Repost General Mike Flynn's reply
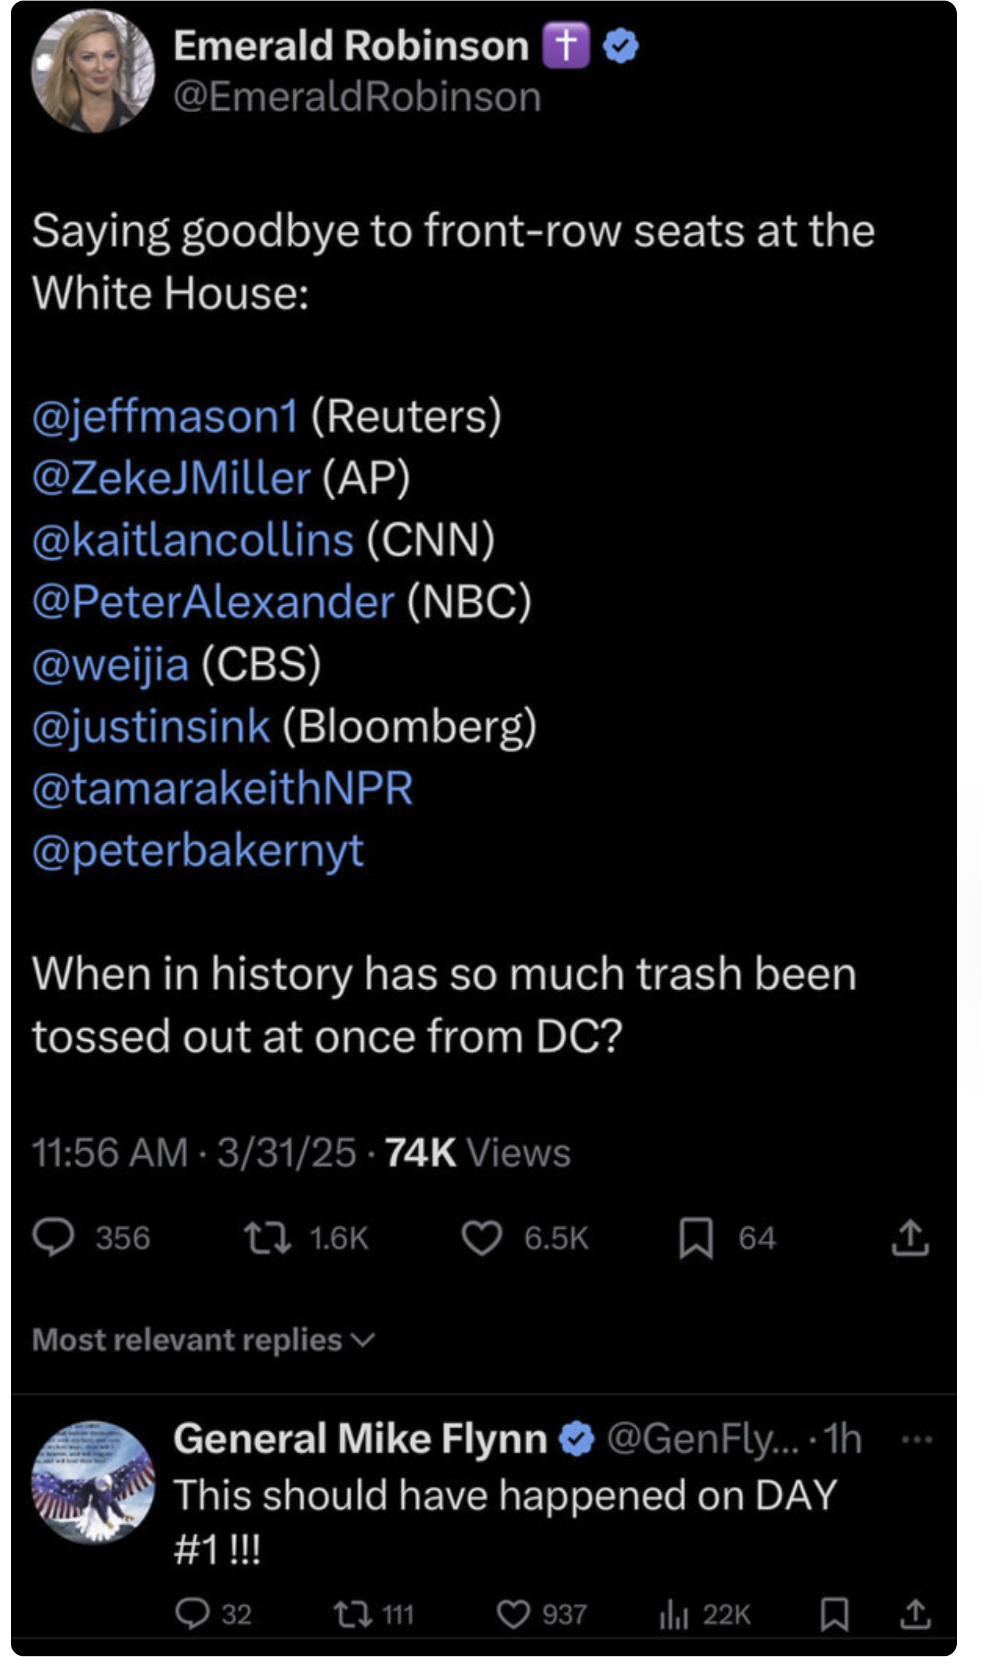981x1675 pixels. click(x=352, y=1614)
